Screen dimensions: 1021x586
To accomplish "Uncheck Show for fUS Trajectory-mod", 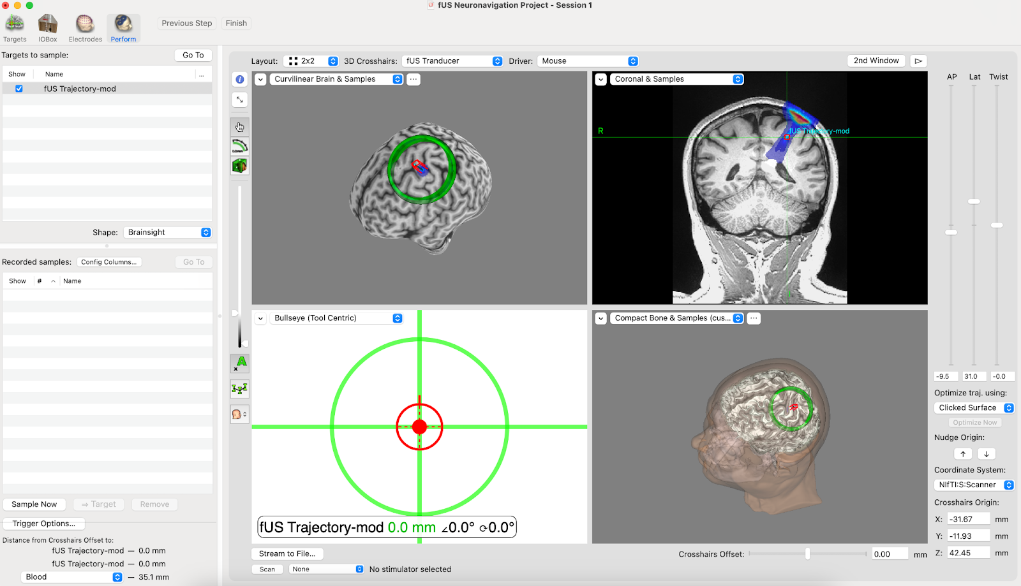I will click(19, 89).
